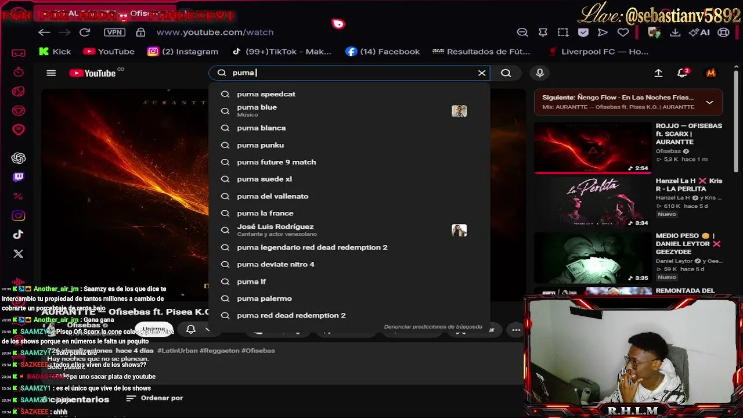Click the padlock site info icon

pyautogui.click(x=140, y=33)
